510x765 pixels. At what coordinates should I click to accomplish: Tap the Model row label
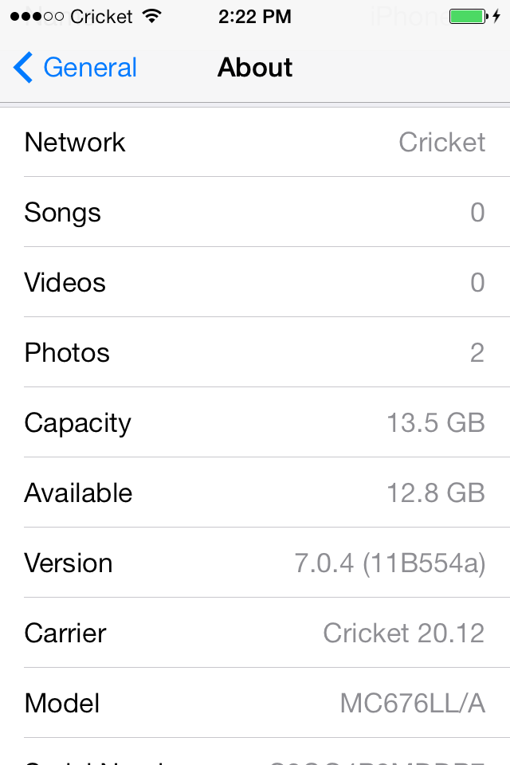[x=62, y=703]
